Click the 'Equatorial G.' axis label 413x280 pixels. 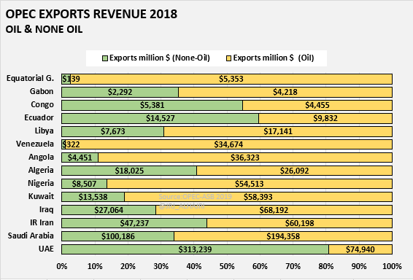(x=30, y=78)
